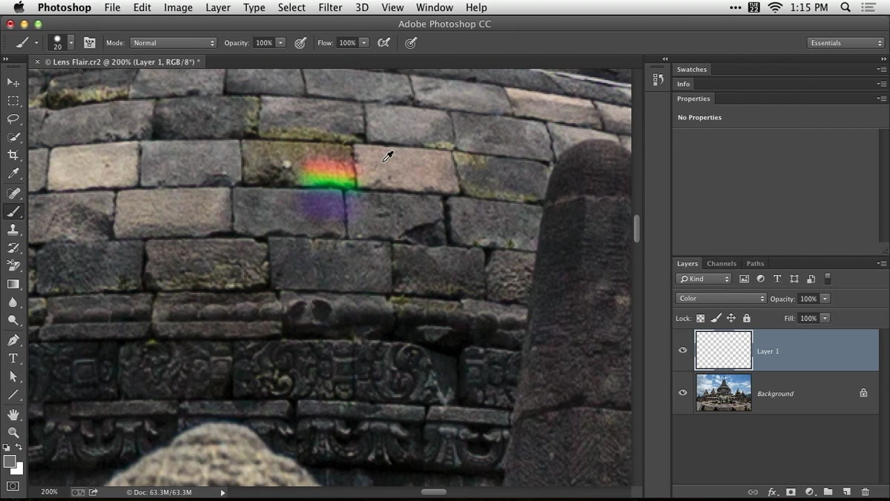This screenshot has height=501, width=890.
Task: Switch to the Paths tab
Action: [x=755, y=263]
